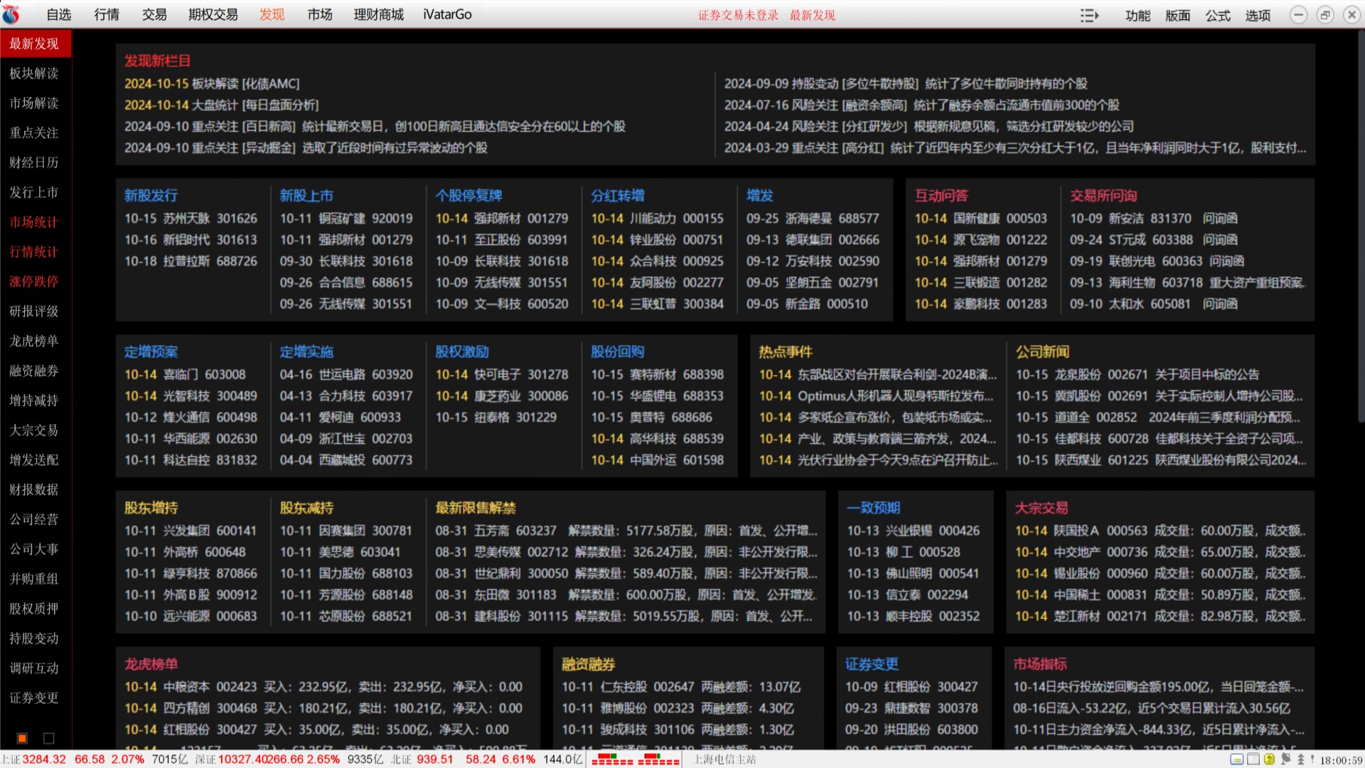This screenshot has height=768, width=1365.
Task: Select 研报评级 in the left sidebar
Action: 36,311
